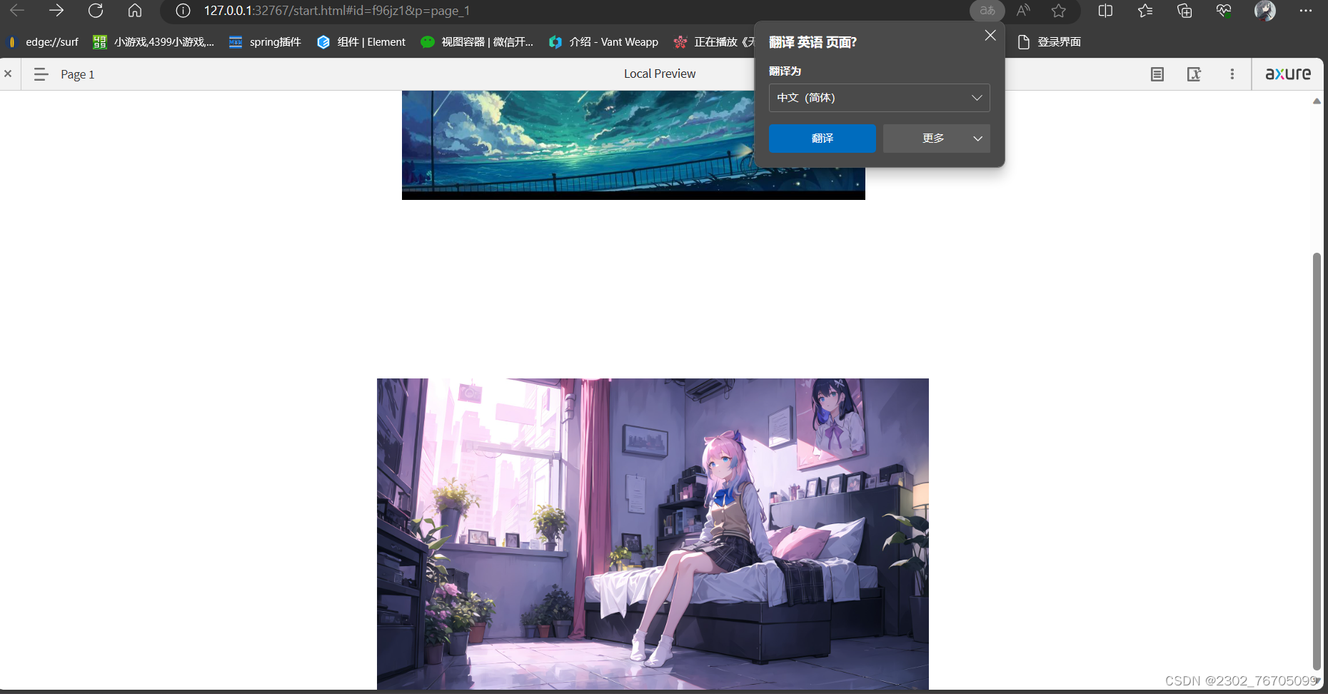Click the vertical scrollbar thumb
This screenshot has height=694, width=1328.
tap(1317, 461)
